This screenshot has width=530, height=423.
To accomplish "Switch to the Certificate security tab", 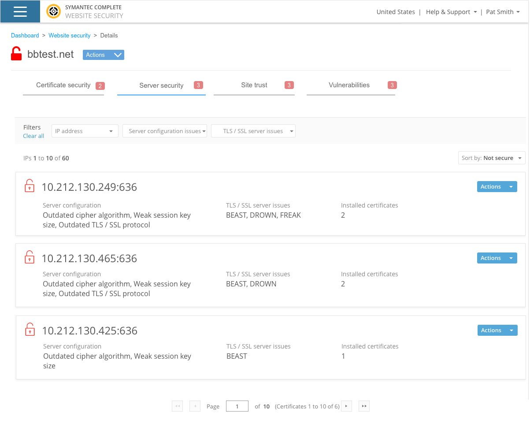I will pyautogui.click(x=63, y=85).
